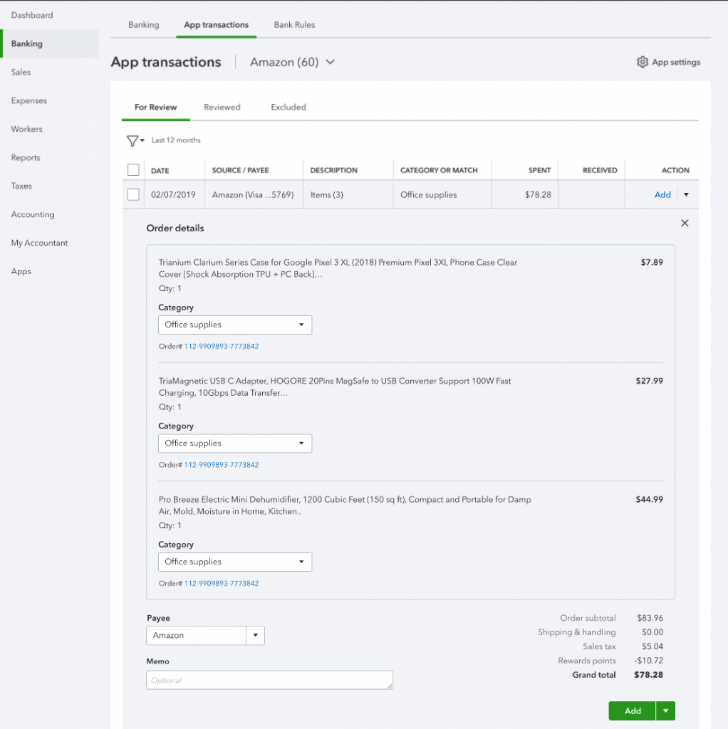728x729 pixels.
Task: Open order number link under TriaMagnetic adapter item
Action: [222, 465]
